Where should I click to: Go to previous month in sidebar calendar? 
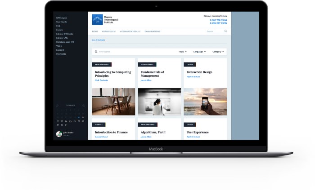(x=57, y=106)
